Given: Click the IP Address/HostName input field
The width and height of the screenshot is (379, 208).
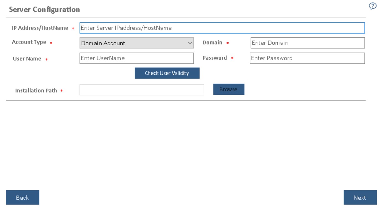Looking at the screenshot, I should tap(222, 28).
